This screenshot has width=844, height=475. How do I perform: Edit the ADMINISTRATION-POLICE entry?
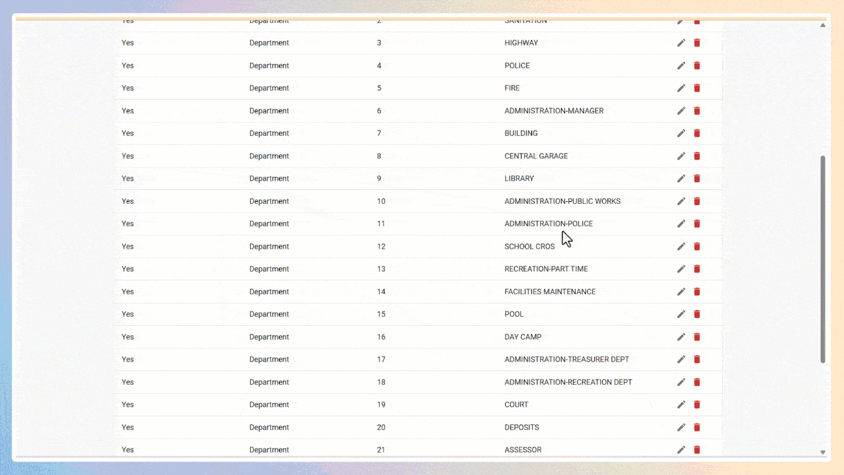(x=681, y=224)
